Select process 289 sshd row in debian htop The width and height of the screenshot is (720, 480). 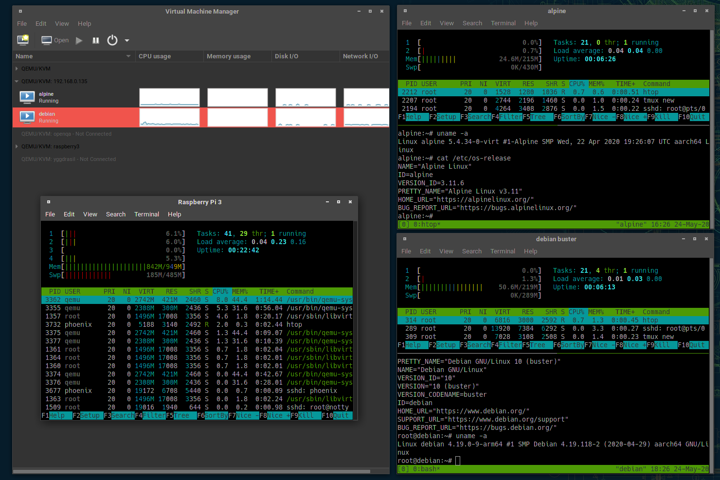click(x=553, y=328)
